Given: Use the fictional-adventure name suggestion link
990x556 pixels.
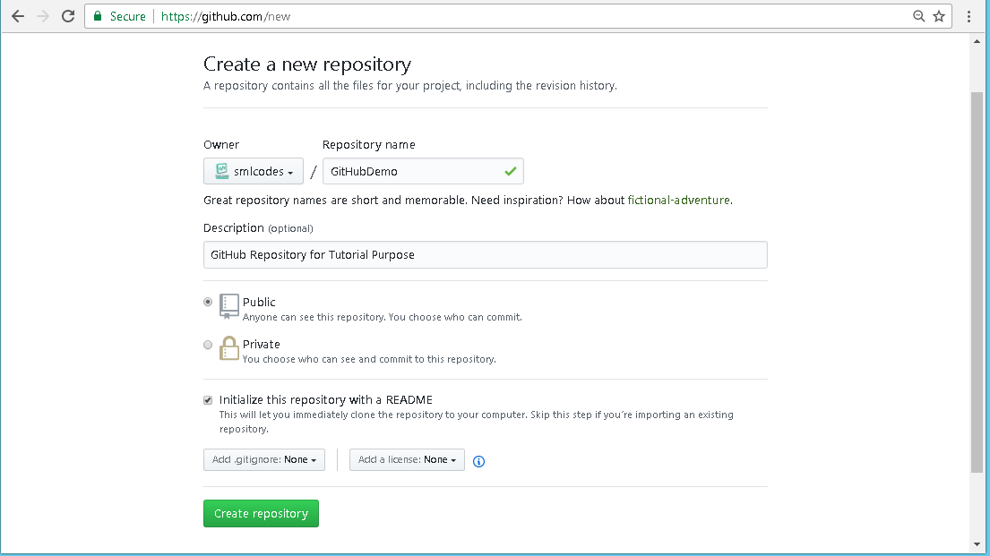Looking at the screenshot, I should pos(678,201).
